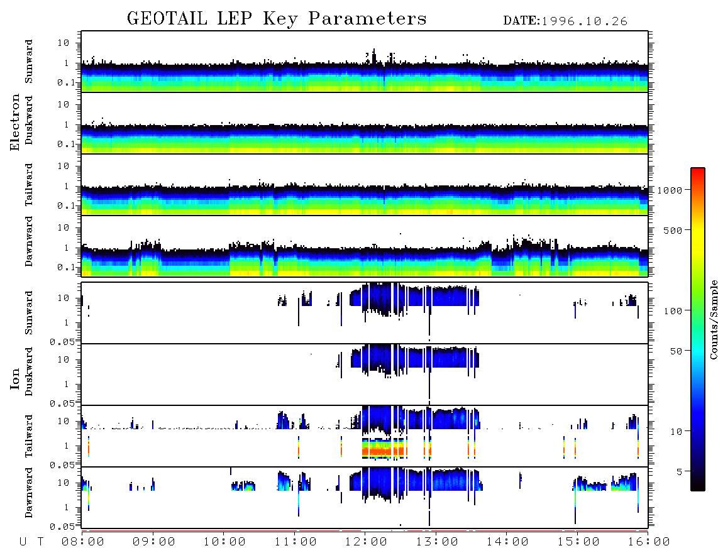This screenshot has width=718, height=553.
Task: Click the 10 tick label of Electron Duskward panel
Action: (64, 104)
